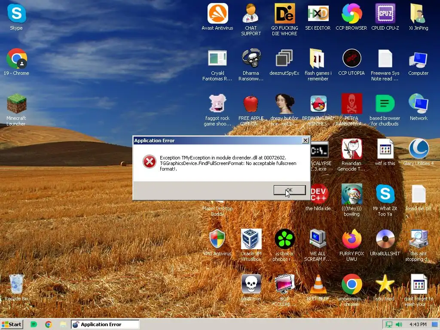Click the network monitor tray icon
This screenshot has width=440, height=330.
tap(389, 325)
